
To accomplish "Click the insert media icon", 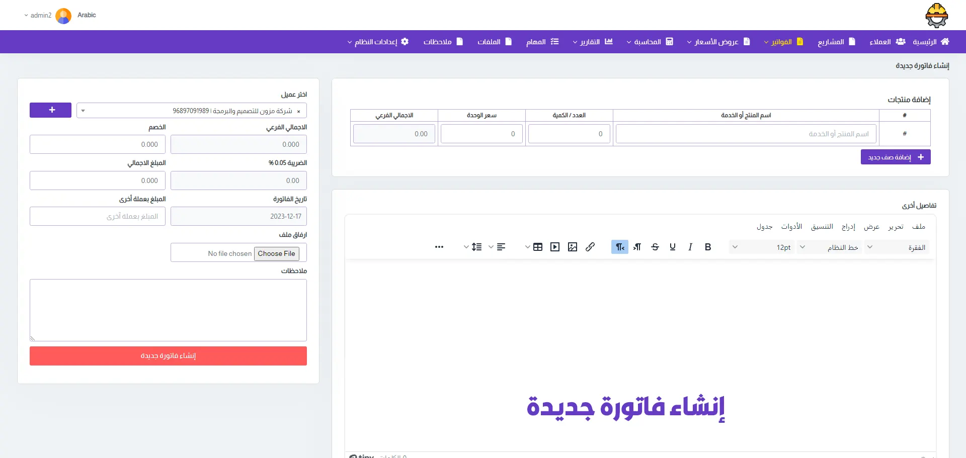I will tap(555, 247).
